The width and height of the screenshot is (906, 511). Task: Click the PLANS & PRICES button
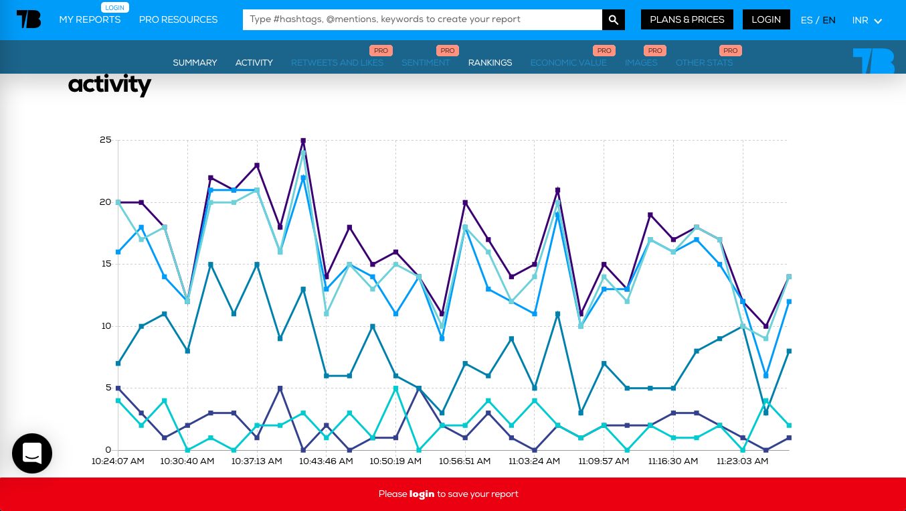pos(687,19)
